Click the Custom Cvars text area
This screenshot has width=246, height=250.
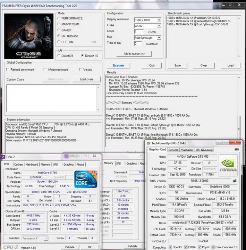[51, 98]
